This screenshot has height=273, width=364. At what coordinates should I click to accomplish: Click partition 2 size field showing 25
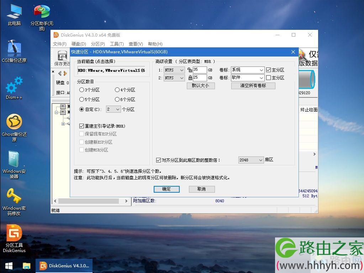point(200,78)
